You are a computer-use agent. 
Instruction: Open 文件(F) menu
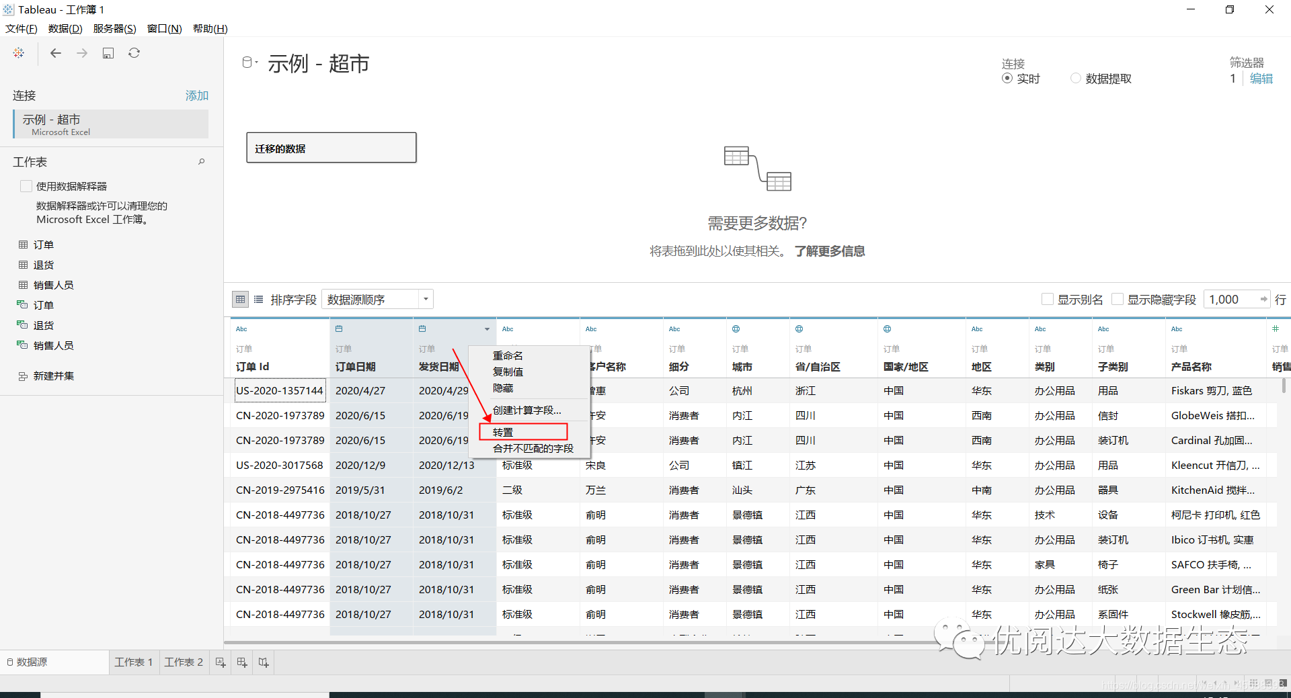pyautogui.click(x=22, y=29)
